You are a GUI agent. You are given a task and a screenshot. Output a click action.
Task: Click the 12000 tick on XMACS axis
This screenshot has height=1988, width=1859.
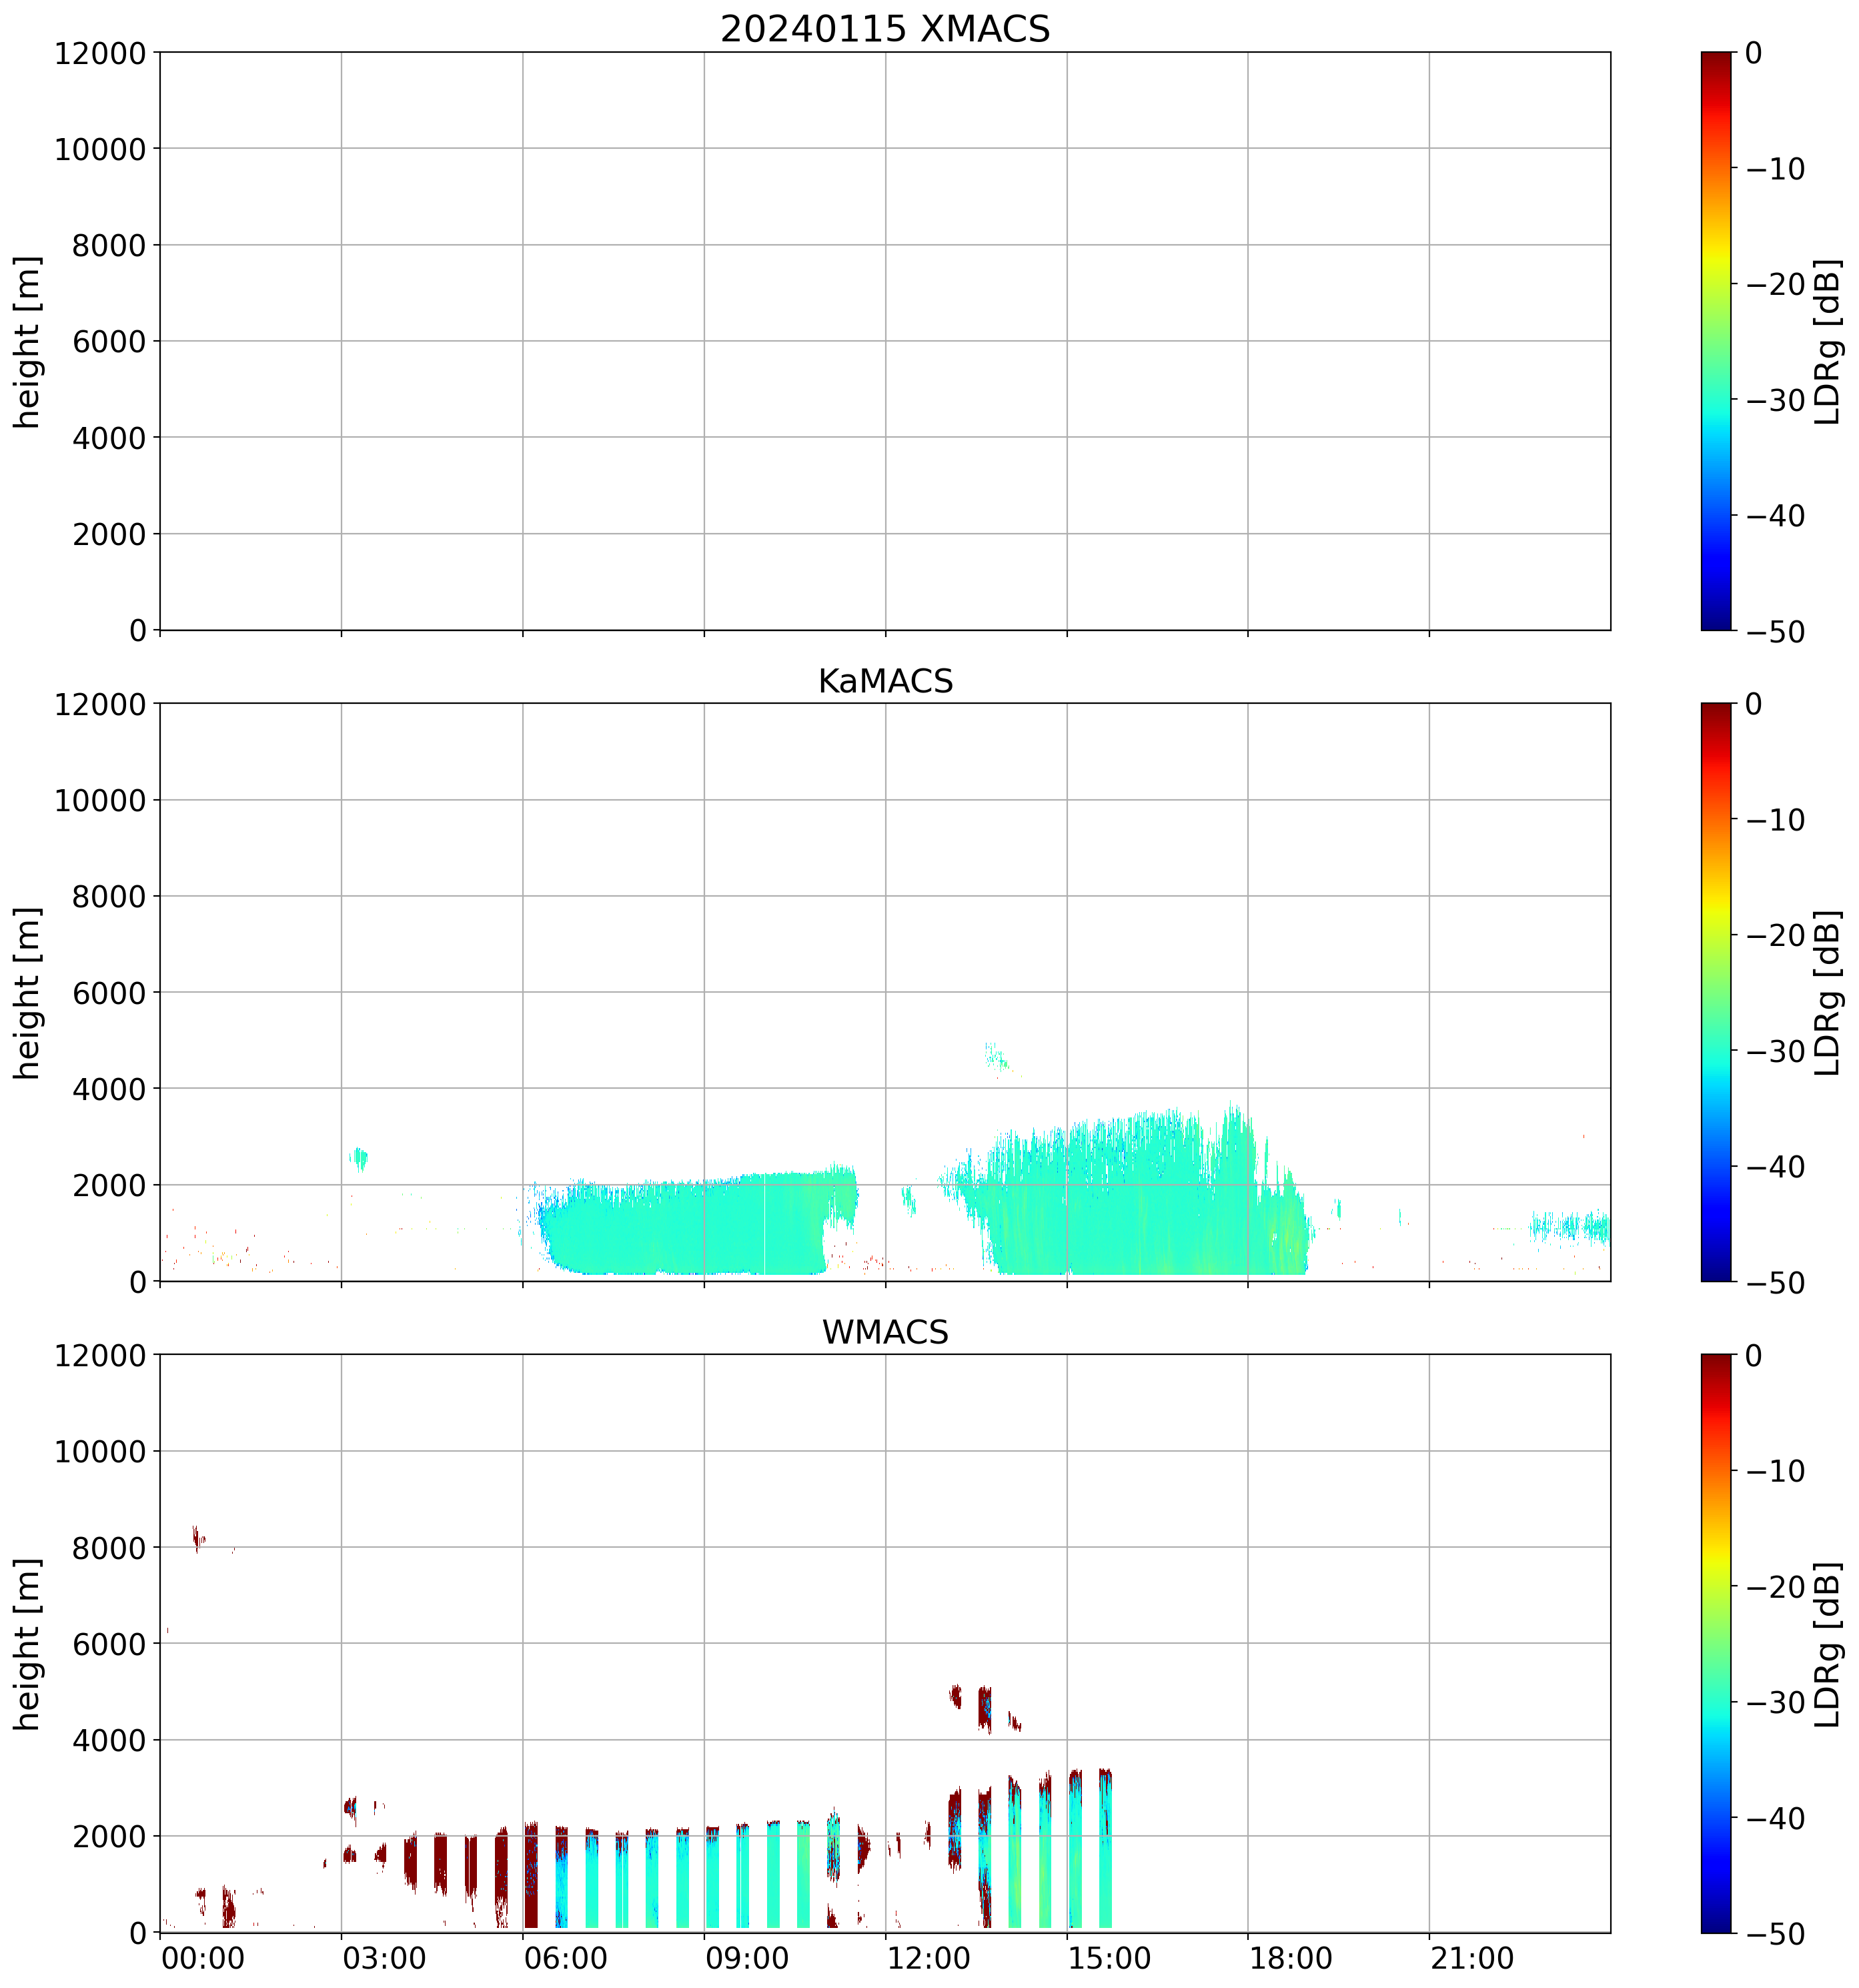pyautogui.click(x=100, y=53)
